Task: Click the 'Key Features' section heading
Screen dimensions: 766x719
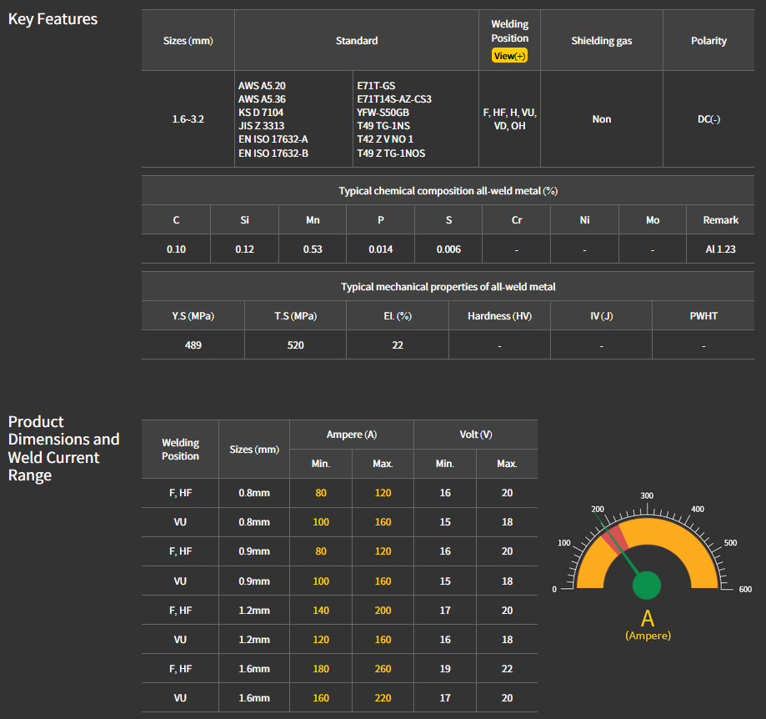Action: point(53,19)
